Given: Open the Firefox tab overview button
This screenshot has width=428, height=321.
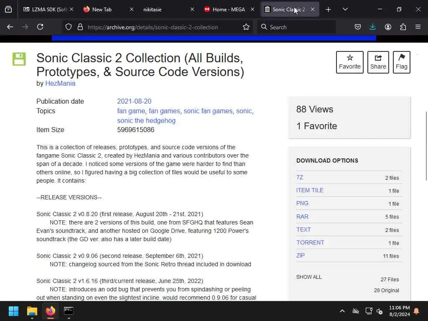Looking at the screenshot, I should click(x=8, y=10).
